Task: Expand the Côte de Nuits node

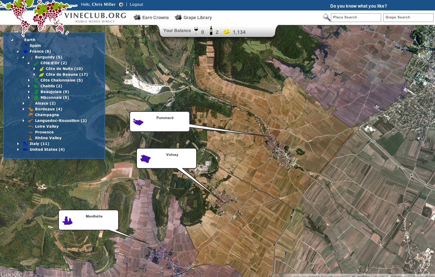Action: tap(34, 69)
